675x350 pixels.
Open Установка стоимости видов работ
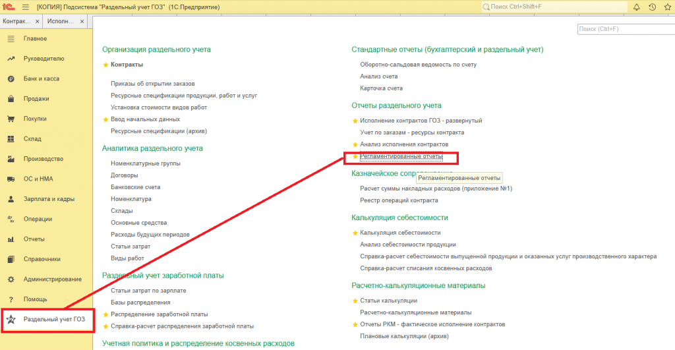tap(159, 107)
